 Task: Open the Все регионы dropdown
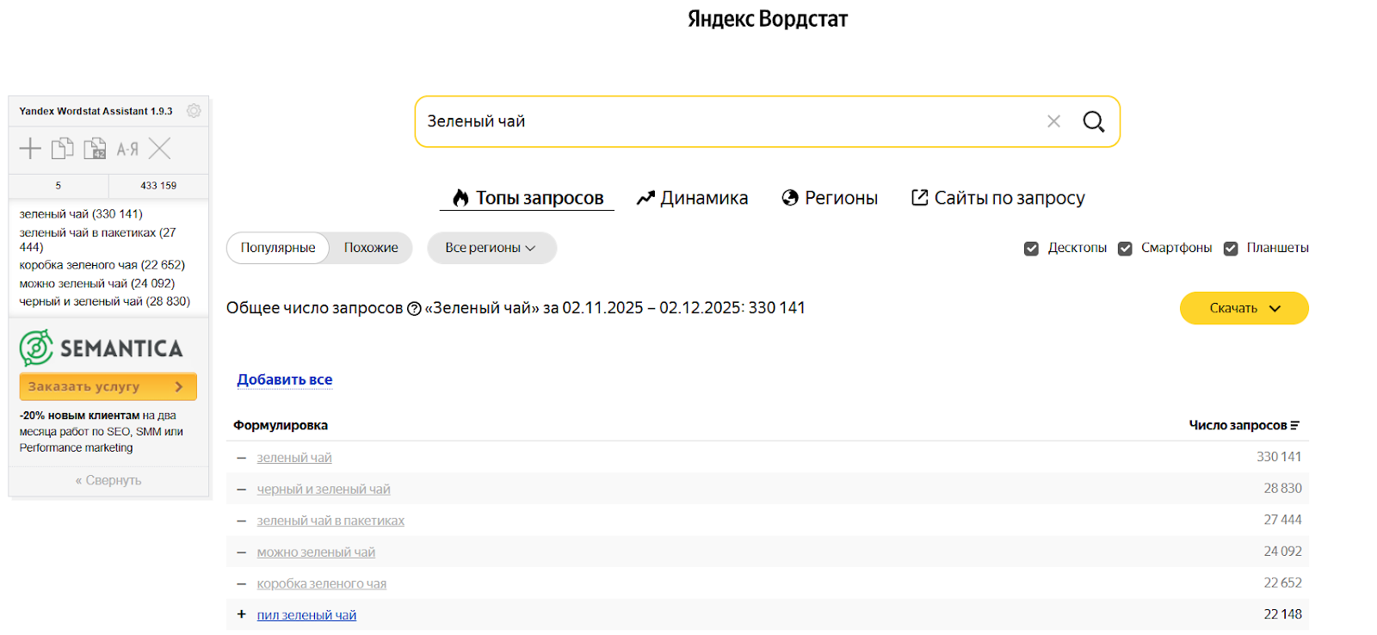tap(491, 248)
